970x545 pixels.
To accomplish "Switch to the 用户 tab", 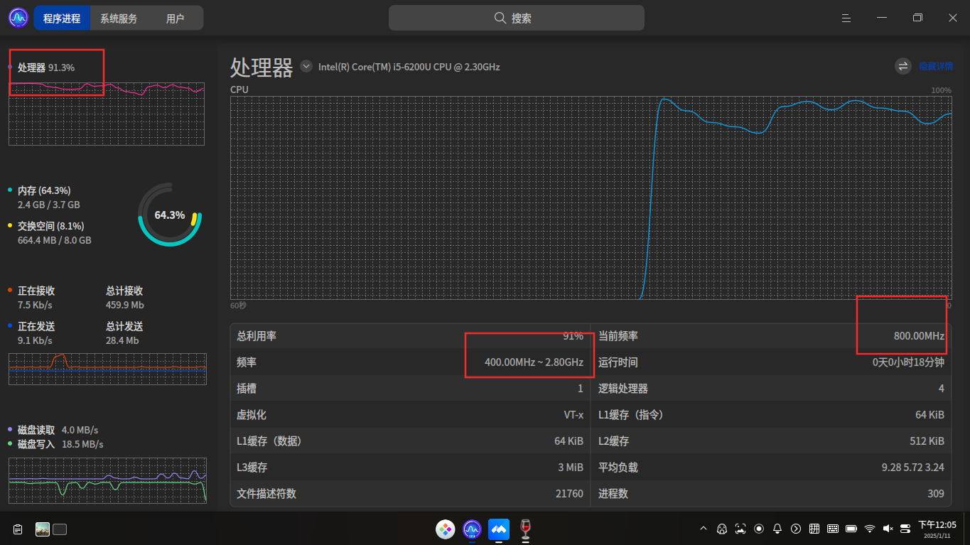I will pyautogui.click(x=175, y=18).
